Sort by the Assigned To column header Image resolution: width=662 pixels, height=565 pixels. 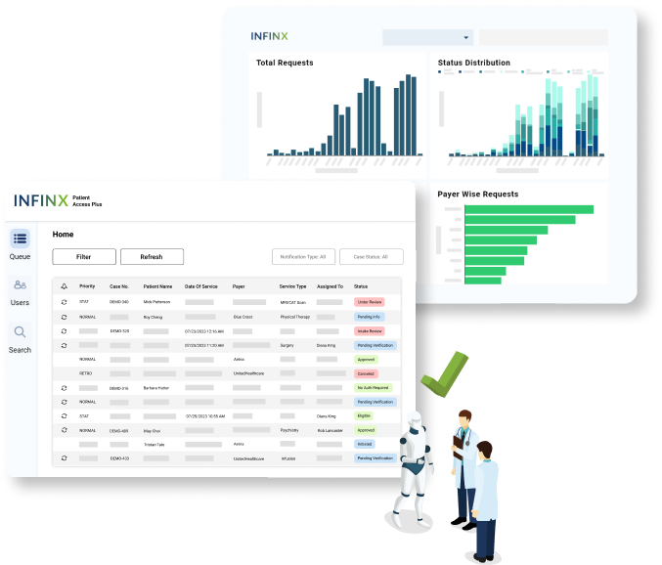coord(331,286)
